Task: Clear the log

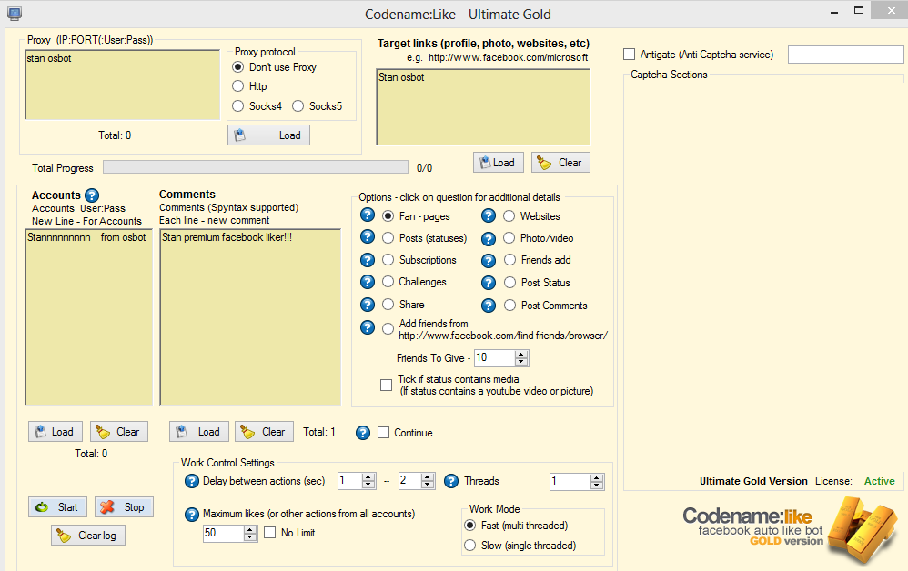Action: [x=88, y=536]
